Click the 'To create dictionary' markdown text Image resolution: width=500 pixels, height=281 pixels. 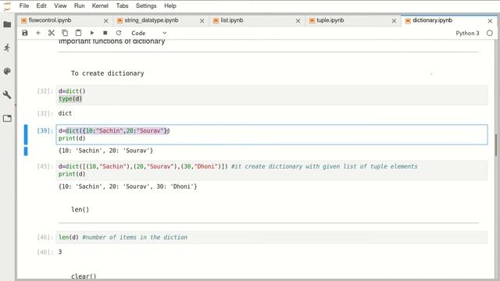click(108, 73)
